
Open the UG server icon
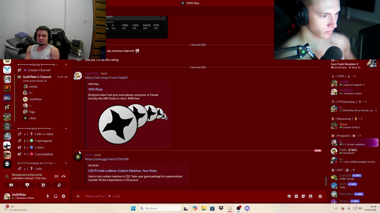7,135
